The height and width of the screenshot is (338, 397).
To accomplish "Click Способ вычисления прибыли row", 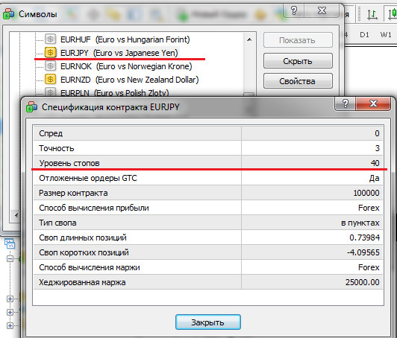I will 208,208.
